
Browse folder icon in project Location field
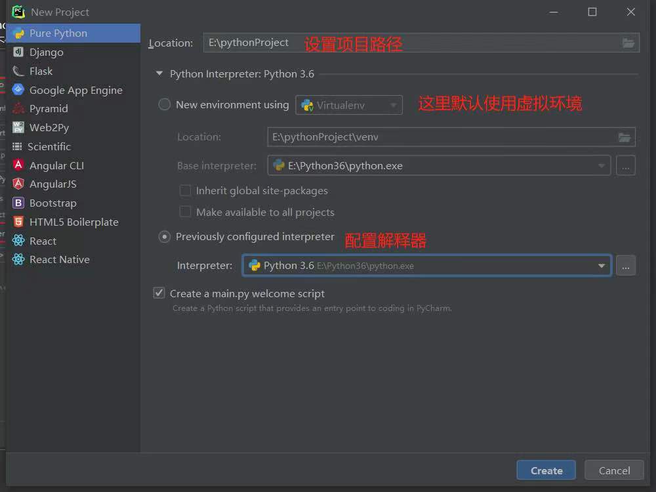pos(628,43)
